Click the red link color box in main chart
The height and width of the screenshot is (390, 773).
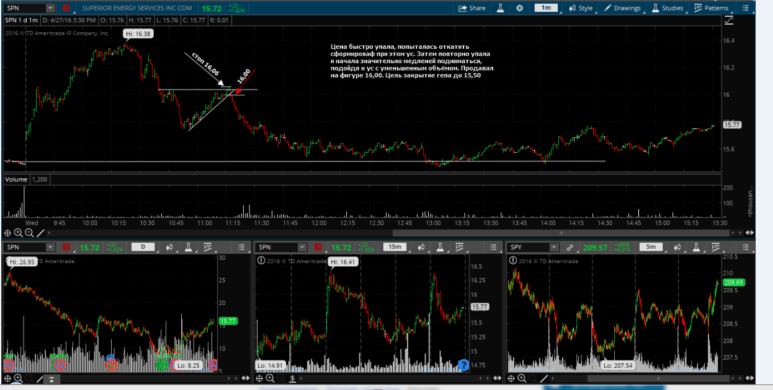pos(66,8)
